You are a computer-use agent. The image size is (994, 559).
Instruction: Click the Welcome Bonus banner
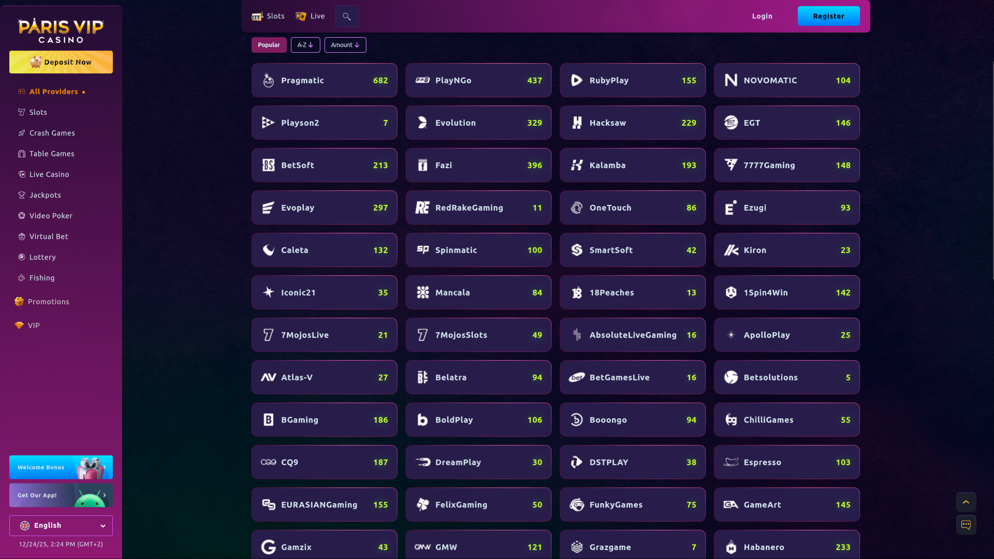[x=61, y=467]
